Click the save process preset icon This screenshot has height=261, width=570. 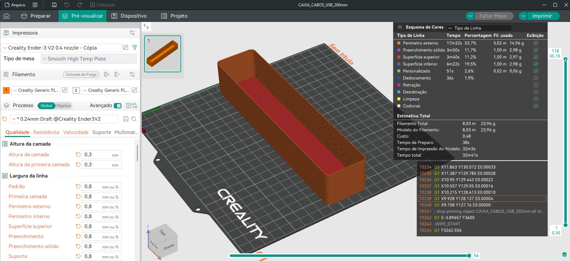coord(126,119)
